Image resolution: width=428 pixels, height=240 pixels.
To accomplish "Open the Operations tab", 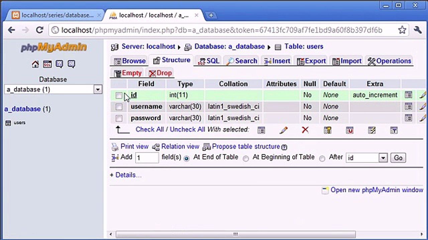I will tap(389, 61).
